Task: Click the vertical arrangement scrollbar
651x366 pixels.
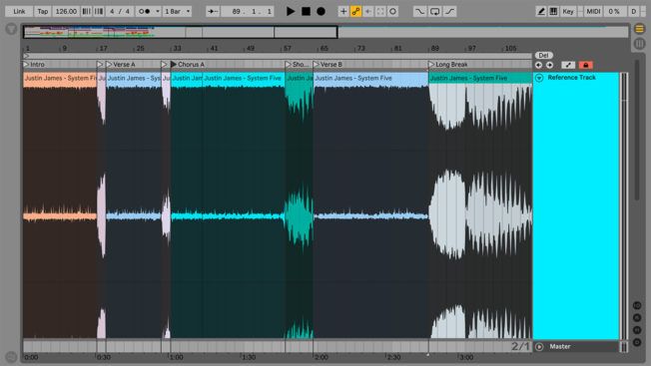Action: (637, 131)
